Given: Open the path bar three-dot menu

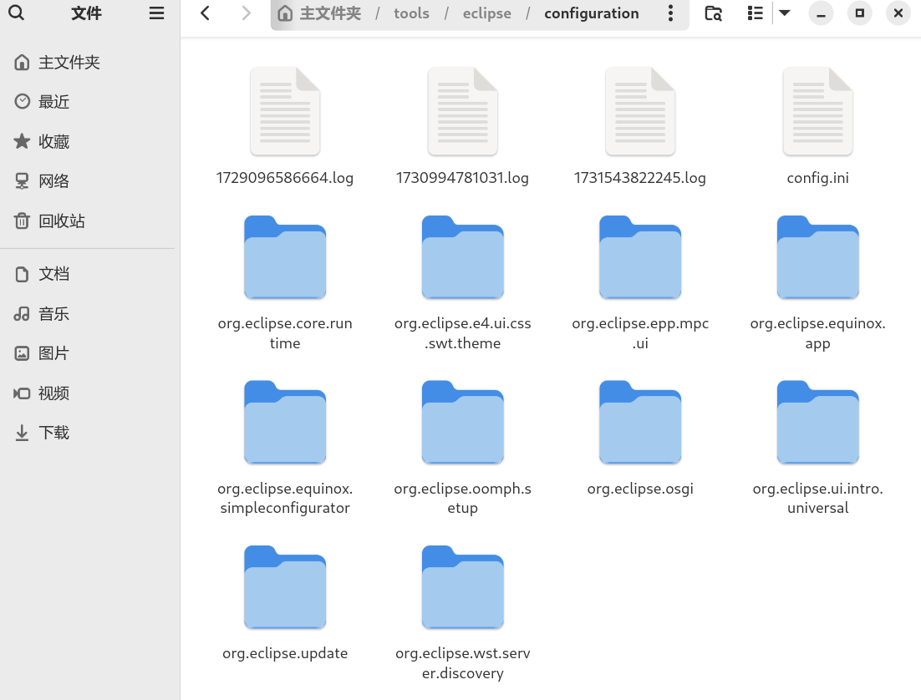Looking at the screenshot, I should coord(670,13).
